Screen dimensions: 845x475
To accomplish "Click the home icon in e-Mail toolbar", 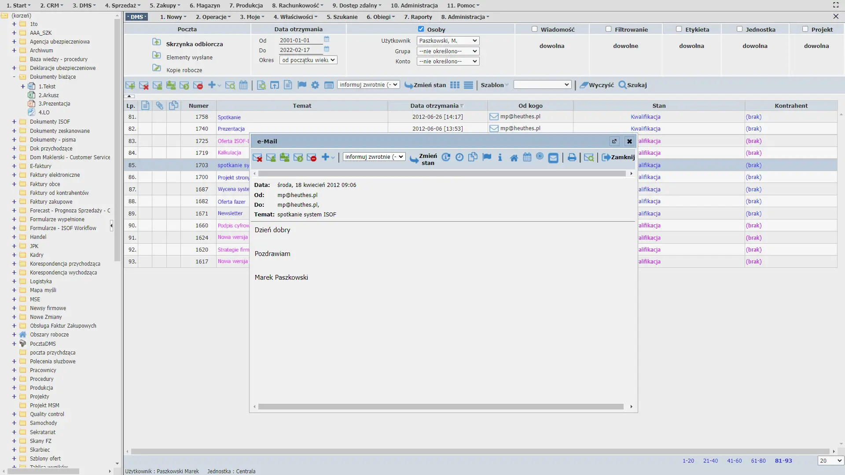I will [x=514, y=157].
